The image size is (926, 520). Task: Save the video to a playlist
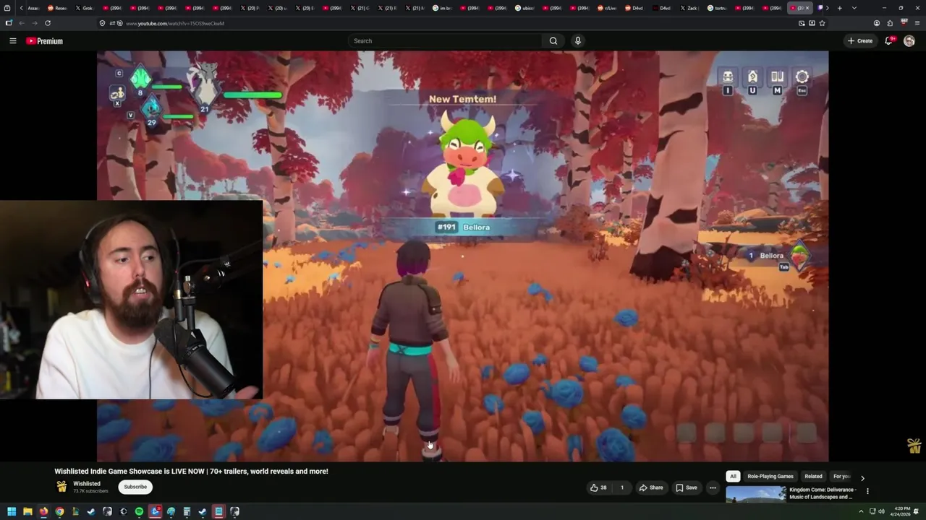click(687, 487)
